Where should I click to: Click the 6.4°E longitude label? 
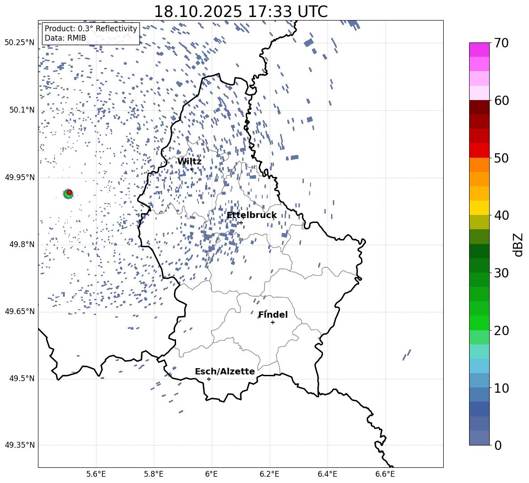pyautogui.click(x=327, y=474)
